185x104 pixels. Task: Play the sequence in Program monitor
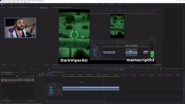pyautogui.click(x=107, y=69)
